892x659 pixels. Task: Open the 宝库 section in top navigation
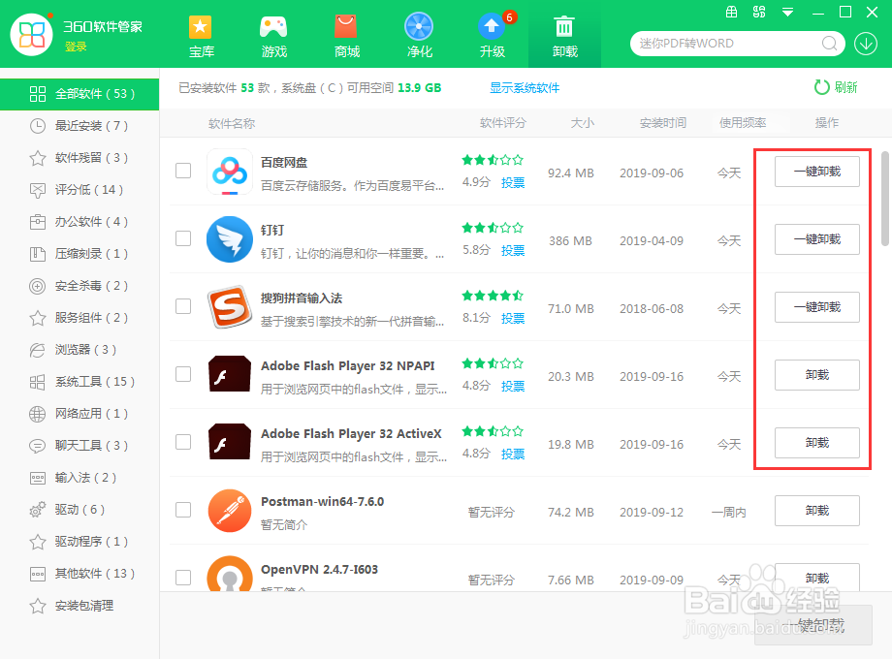[201, 35]
